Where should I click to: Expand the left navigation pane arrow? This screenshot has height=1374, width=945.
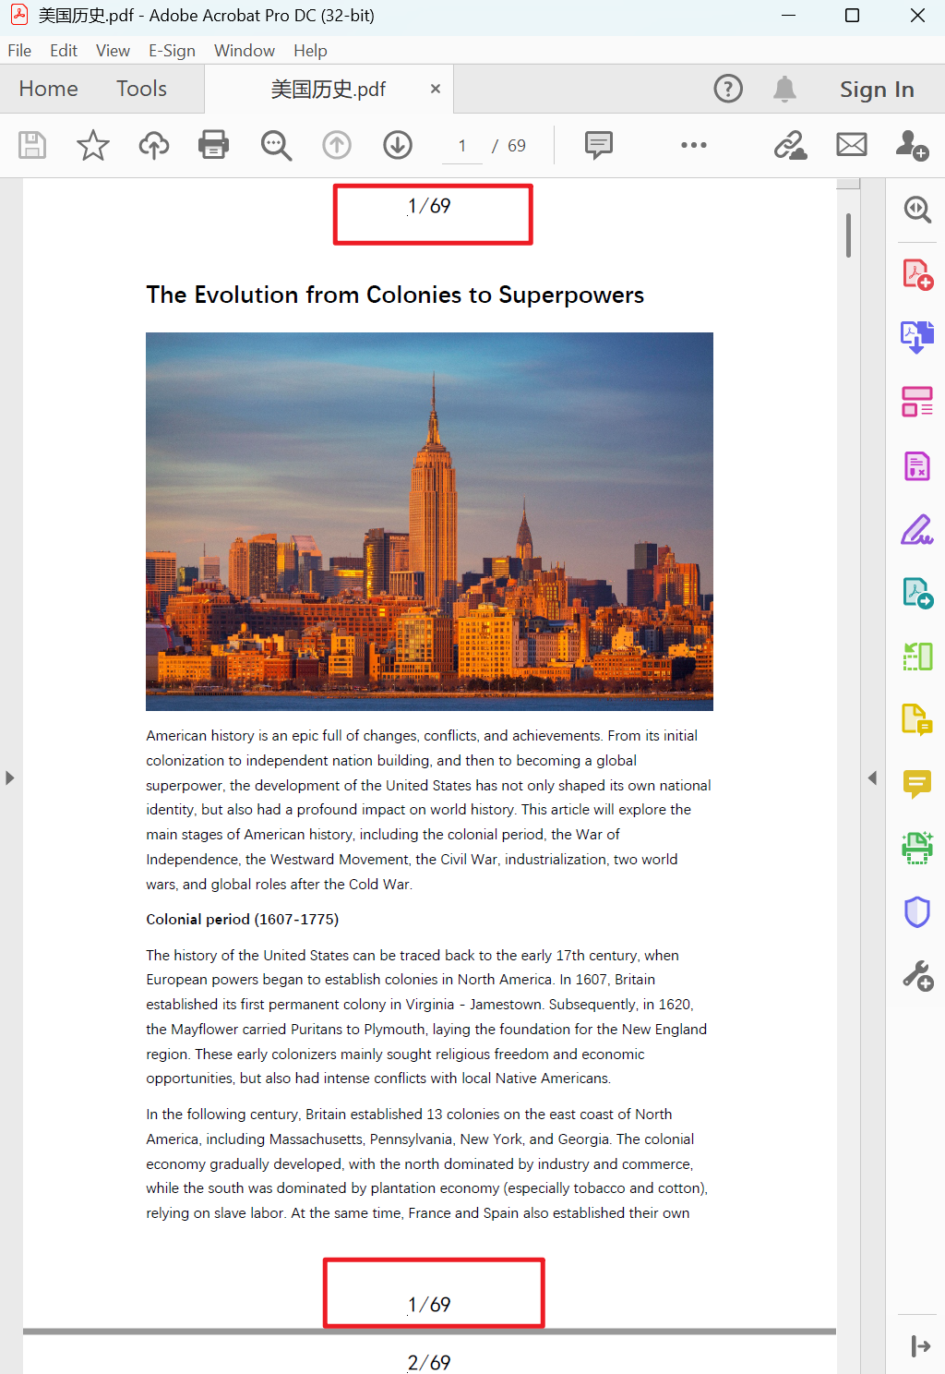click(x=10, y=778)
